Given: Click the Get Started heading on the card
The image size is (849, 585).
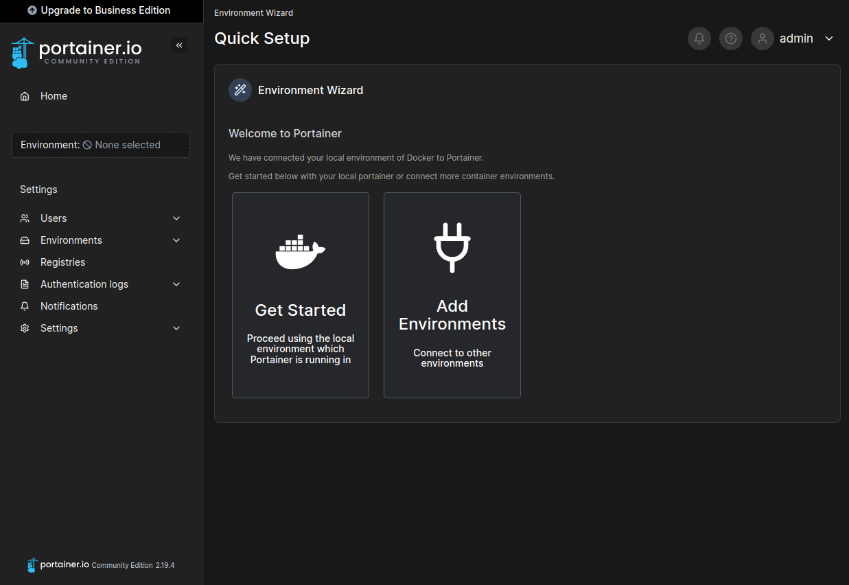Looking at the screenshot, I should click(301, 310).
